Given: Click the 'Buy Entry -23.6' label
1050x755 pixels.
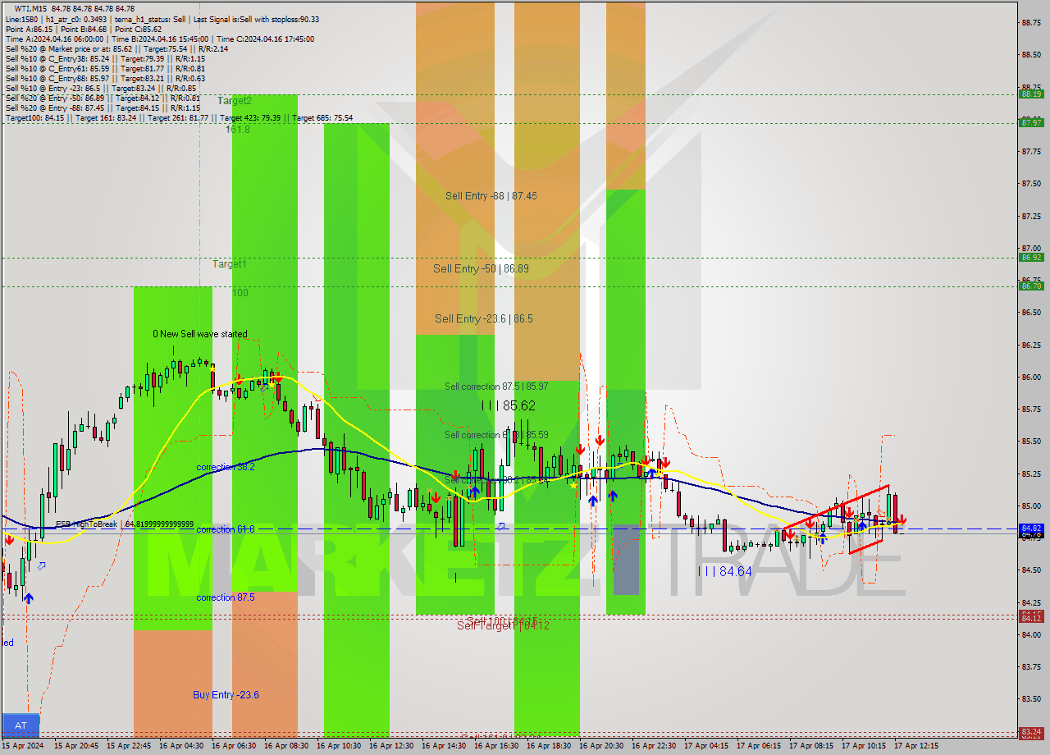Looking at the screenshot, I should [226, 695].
